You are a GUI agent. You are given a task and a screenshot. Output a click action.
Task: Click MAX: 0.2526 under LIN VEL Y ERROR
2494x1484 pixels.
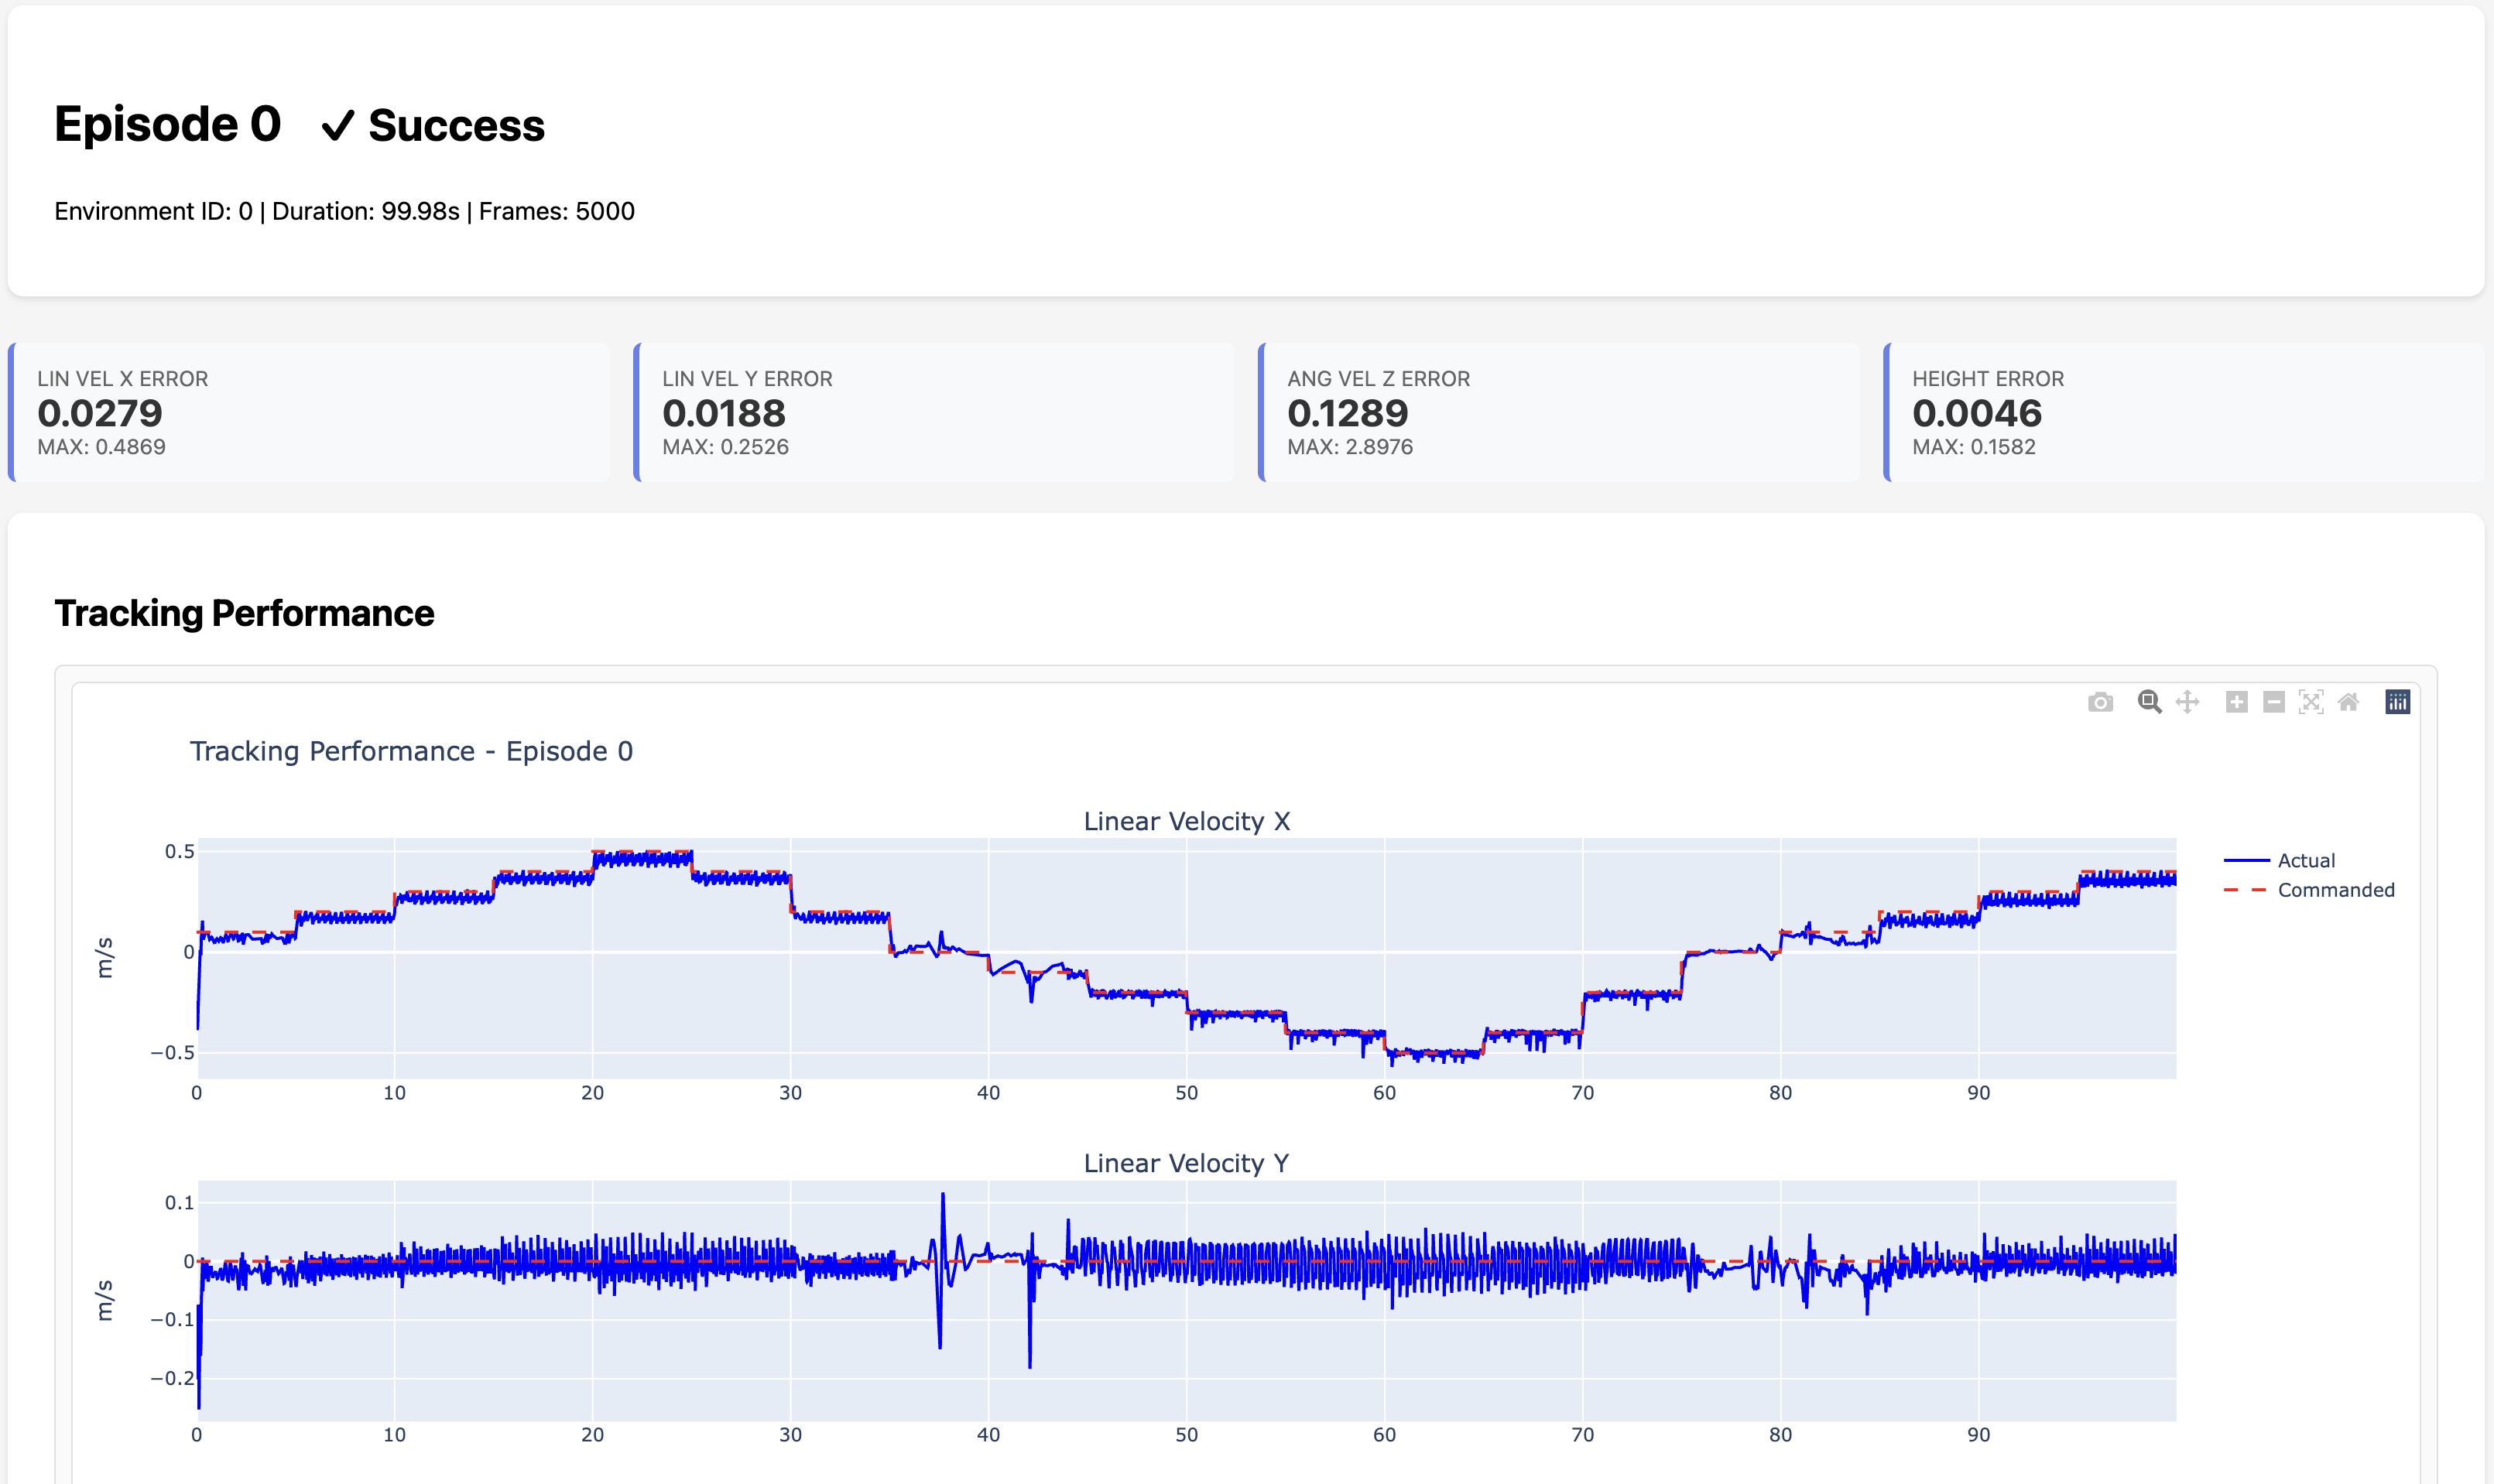point(725,447)
